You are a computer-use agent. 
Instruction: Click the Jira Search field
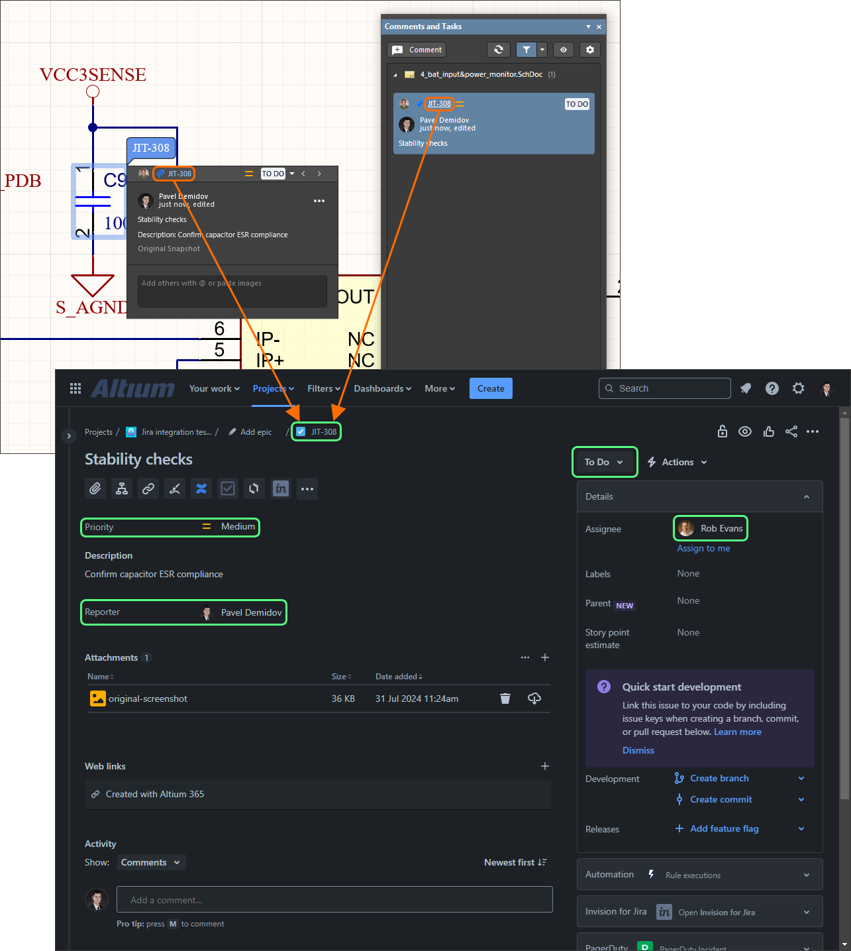(665, 388)
